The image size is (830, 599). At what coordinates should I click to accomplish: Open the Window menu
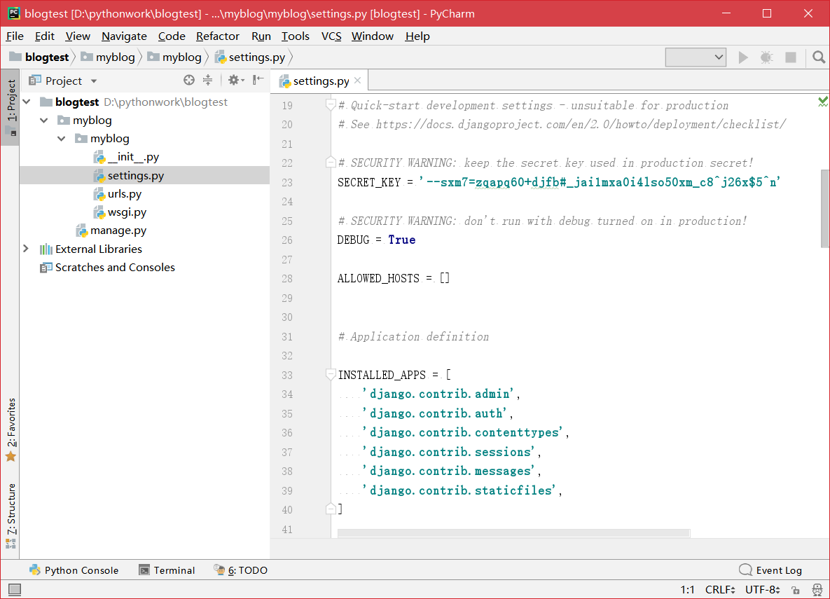tap(373, 36)
